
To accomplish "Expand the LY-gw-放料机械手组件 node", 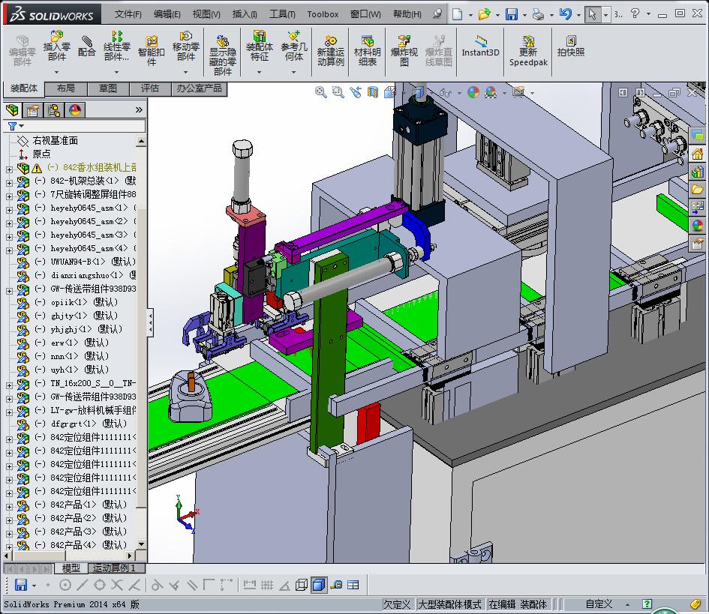I will (x=9, y=412).
